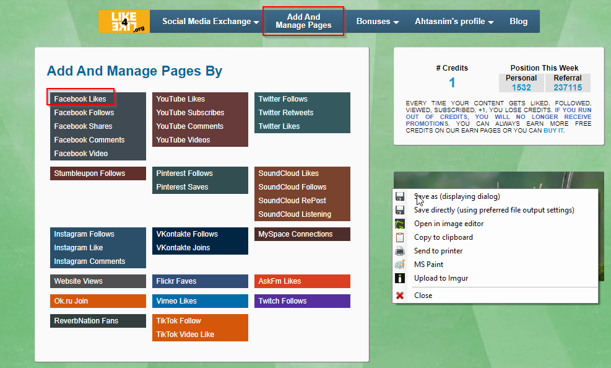611x368 pixels.
Task: Click the MS Paint palette icon
Action: [x=400, y=265]
